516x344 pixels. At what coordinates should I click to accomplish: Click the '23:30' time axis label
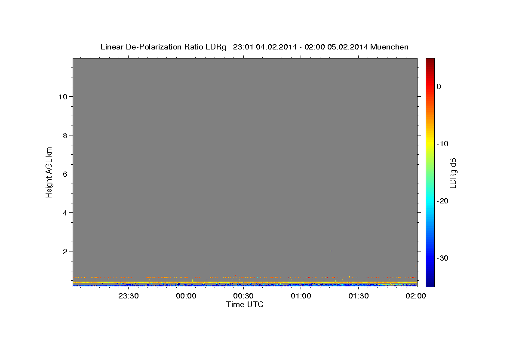point(129,296)
